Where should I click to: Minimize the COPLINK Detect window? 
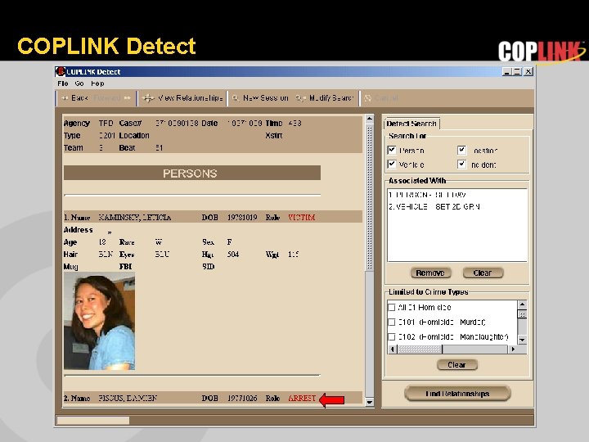[x=506, y=71]
